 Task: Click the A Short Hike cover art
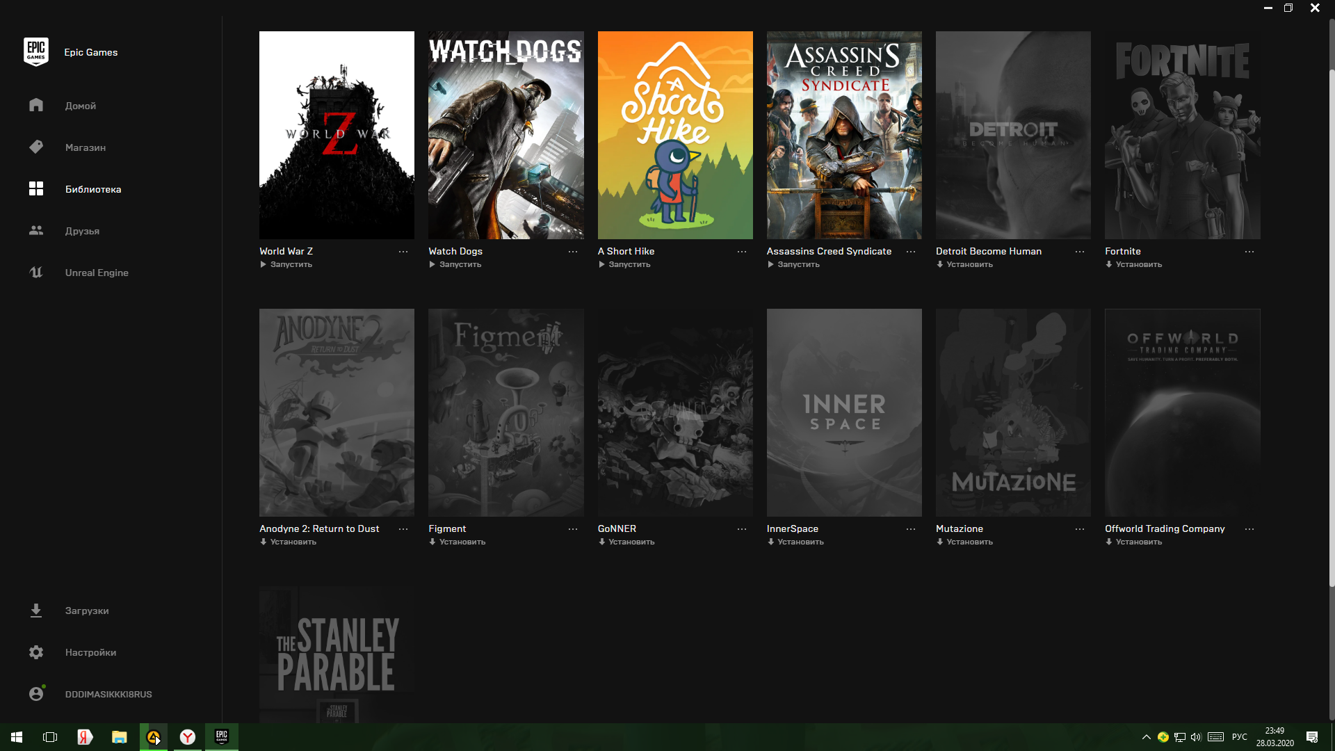675,135
